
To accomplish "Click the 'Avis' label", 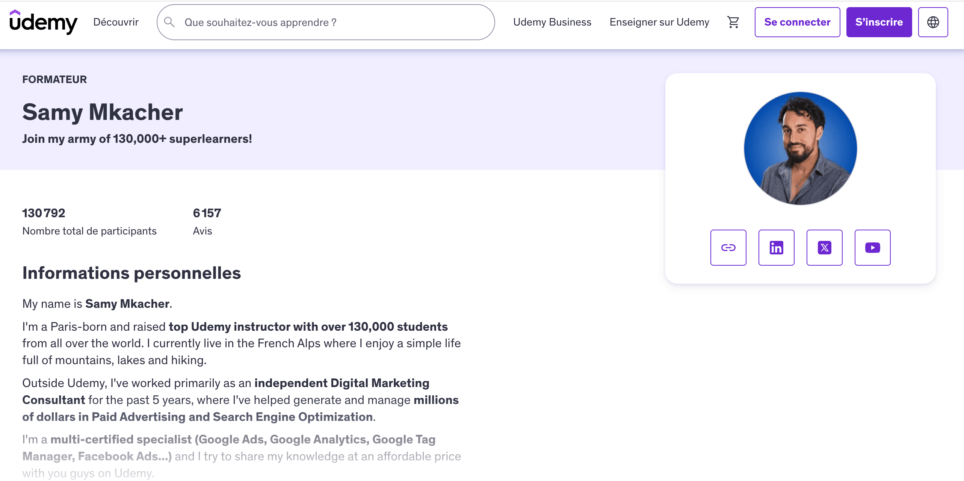I will [202, 231].
